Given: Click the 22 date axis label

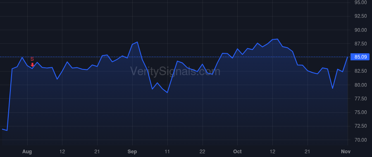Looking at the screenshot, I should click(203, 152).
